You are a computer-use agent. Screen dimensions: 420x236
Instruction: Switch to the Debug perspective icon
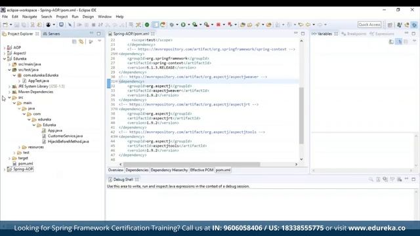(x=414, y=25)
